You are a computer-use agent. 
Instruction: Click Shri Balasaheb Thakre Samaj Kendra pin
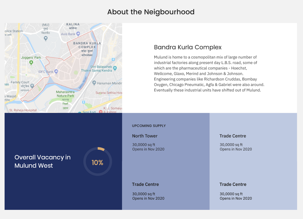tap(115, 68)
